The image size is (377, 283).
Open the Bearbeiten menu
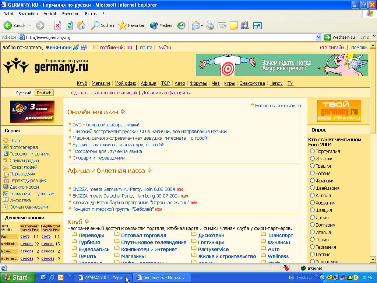coord(28,14)
